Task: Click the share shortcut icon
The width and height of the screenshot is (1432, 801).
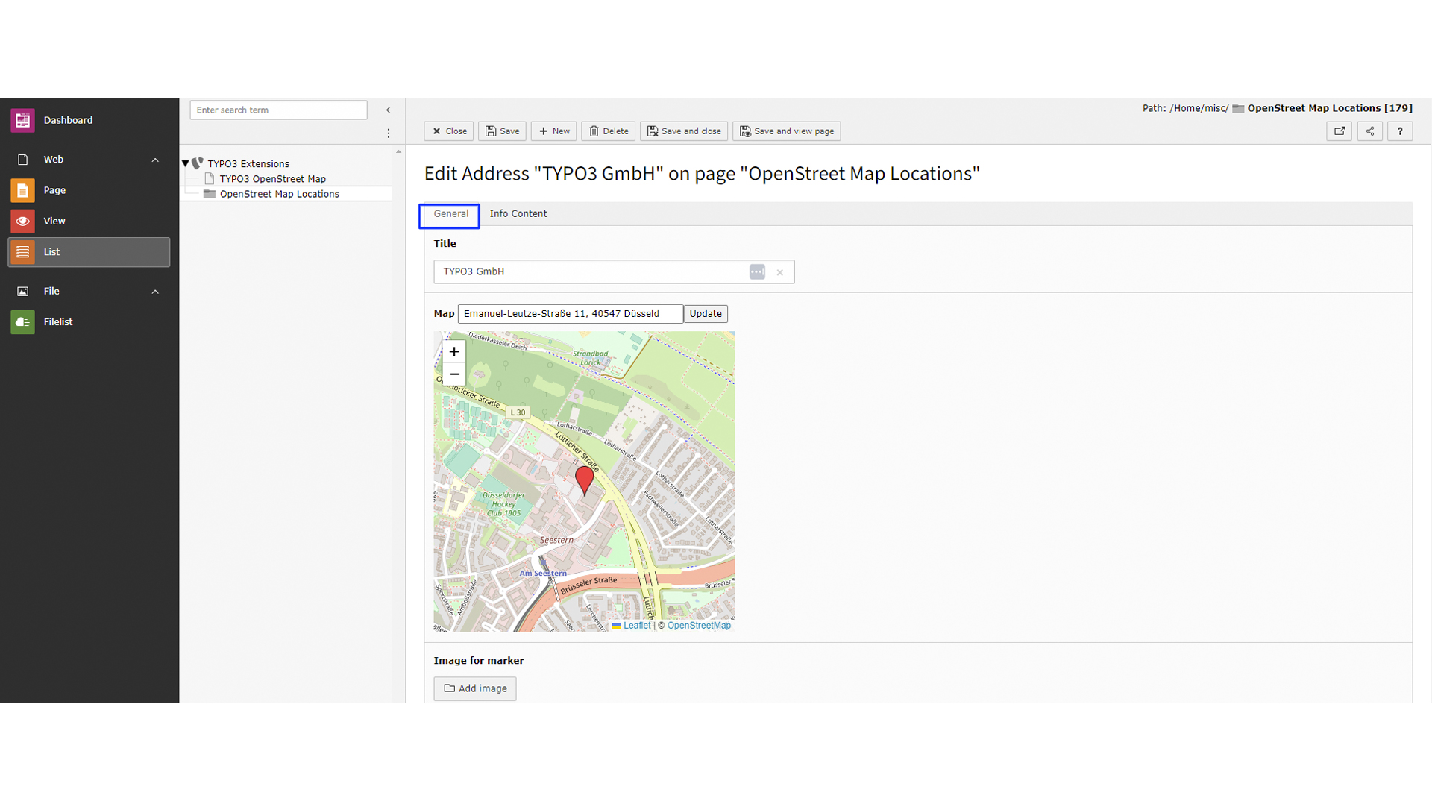Action: click(1370, 131)
